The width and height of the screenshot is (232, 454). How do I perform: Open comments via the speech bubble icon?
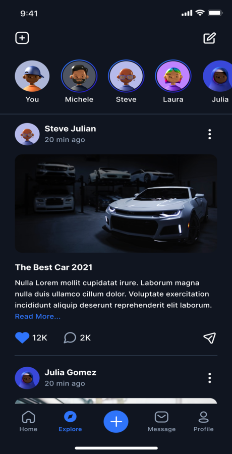click(70, 337)
